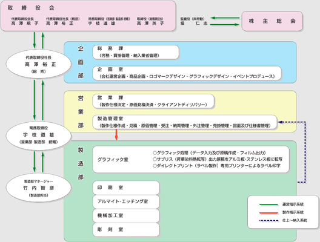Select the 常務取締役 宇枝道雄 oval
Screen dimensions: 320x242
(39, 136)
